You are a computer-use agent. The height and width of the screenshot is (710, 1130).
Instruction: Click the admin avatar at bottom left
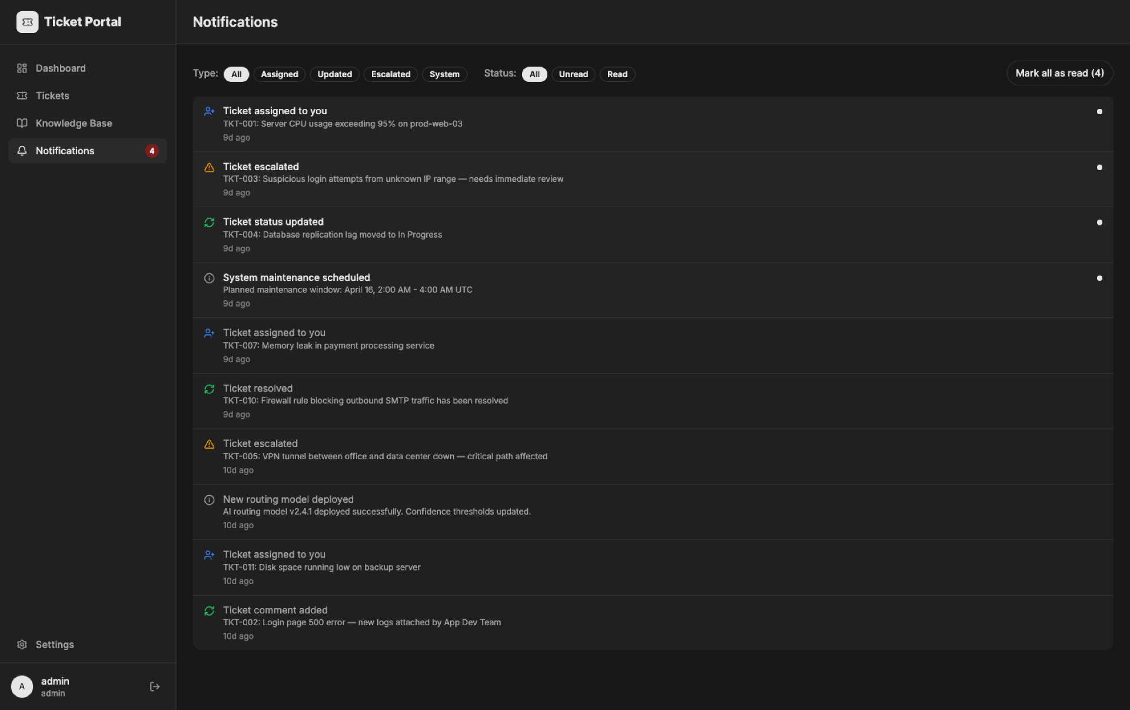click(22, 686)
